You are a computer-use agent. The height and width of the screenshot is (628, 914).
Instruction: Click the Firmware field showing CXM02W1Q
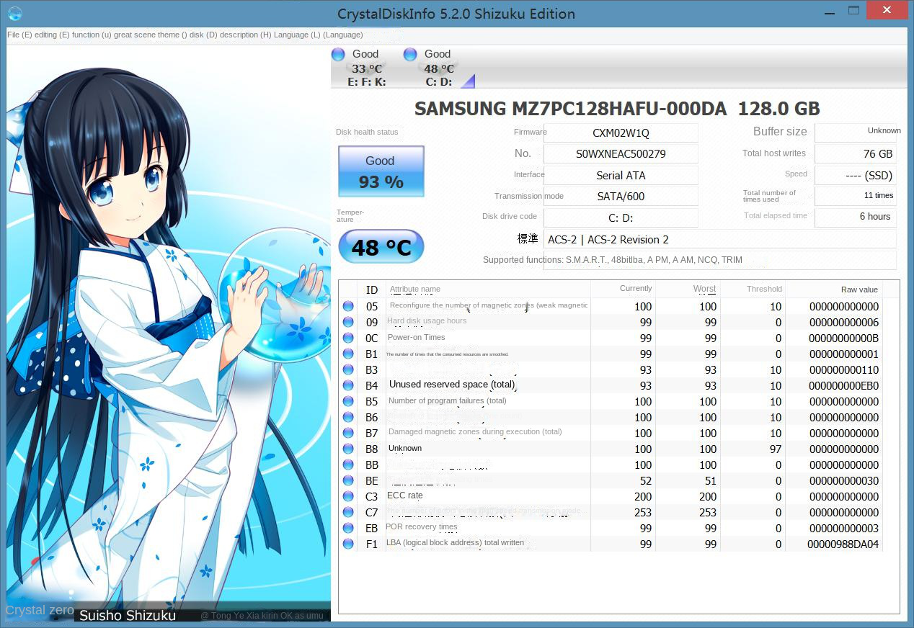tap(621, 133)
